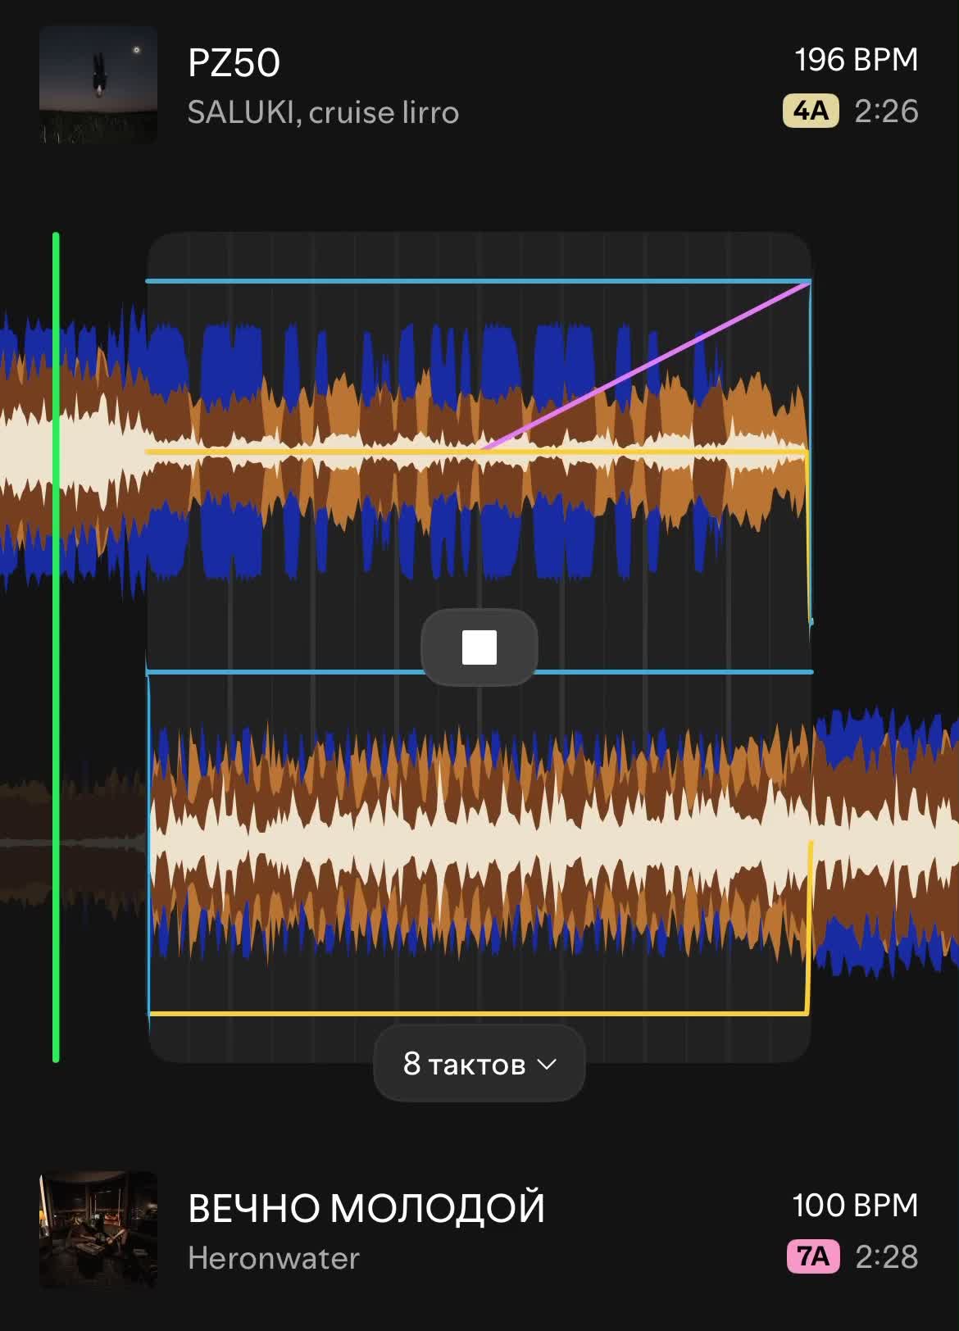Click the green playhead line

[x=56, y=647]
